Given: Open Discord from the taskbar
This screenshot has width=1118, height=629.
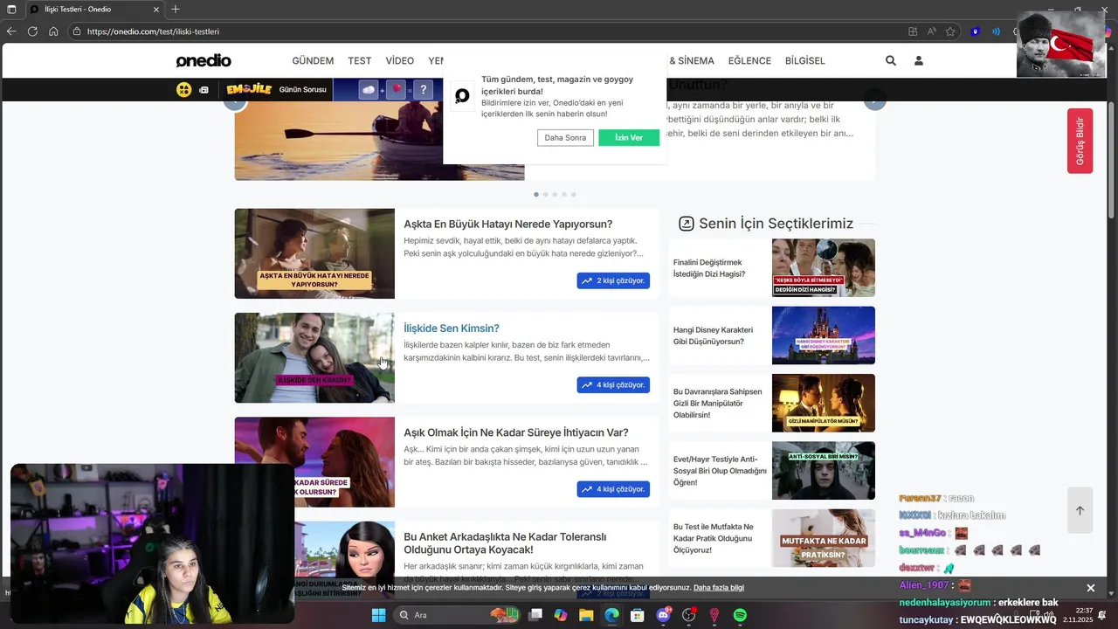Looking at the screenshot, I should [x=663, y=615].
